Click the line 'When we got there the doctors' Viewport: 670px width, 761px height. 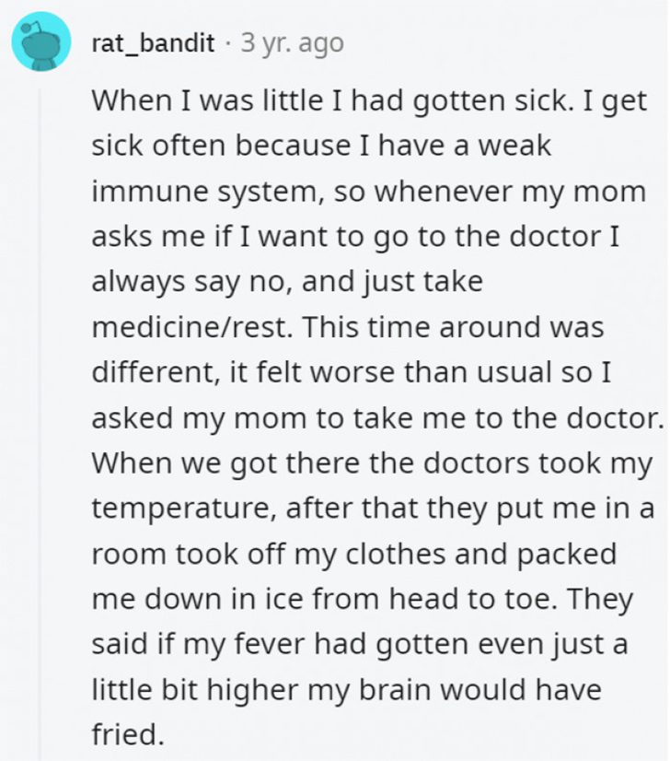tap(373, 461)
